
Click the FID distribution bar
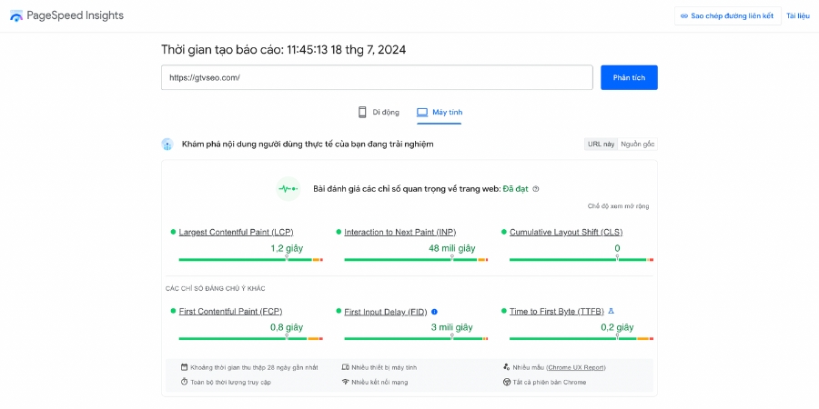point(416,339)
